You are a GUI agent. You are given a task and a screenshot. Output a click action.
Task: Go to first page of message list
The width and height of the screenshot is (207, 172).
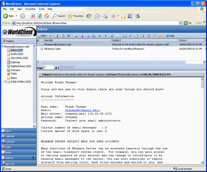point(62,67)
